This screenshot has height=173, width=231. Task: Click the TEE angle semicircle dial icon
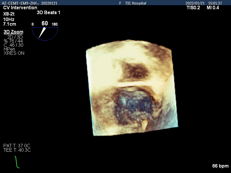click(x=45, y=33)
